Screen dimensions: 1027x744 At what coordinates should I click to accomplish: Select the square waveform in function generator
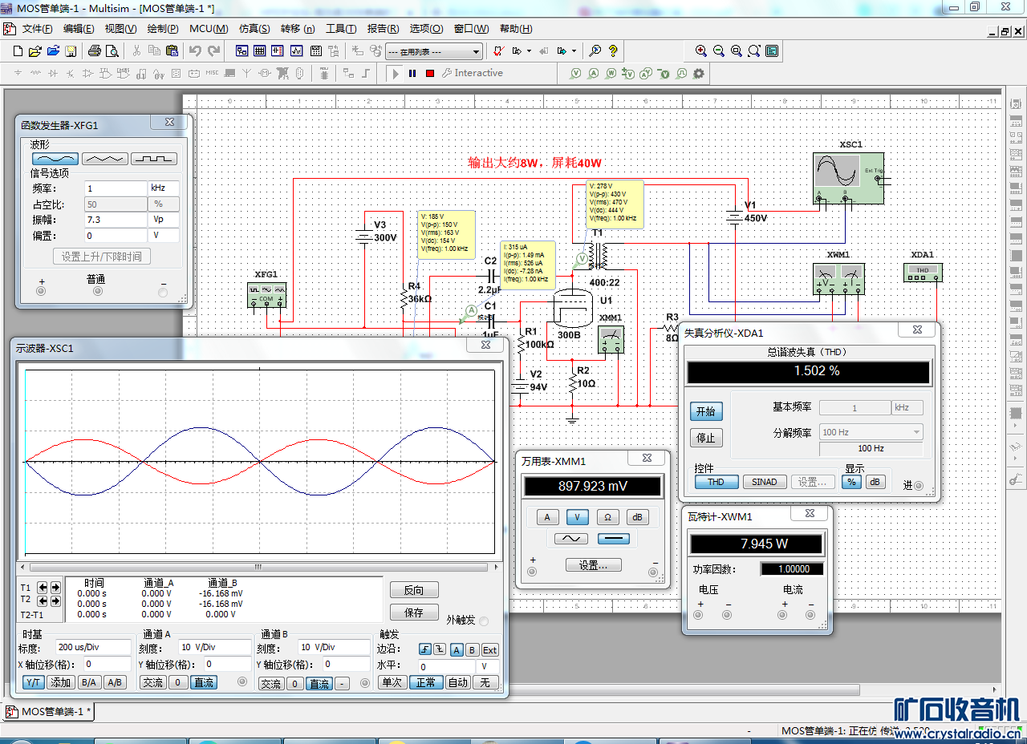tap(153, 159)
